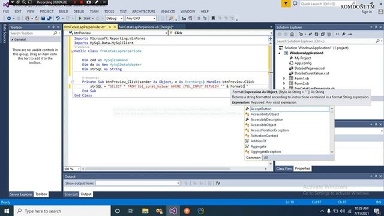Pin the Toolbox panel with auto-hide pin

[53, 27]
